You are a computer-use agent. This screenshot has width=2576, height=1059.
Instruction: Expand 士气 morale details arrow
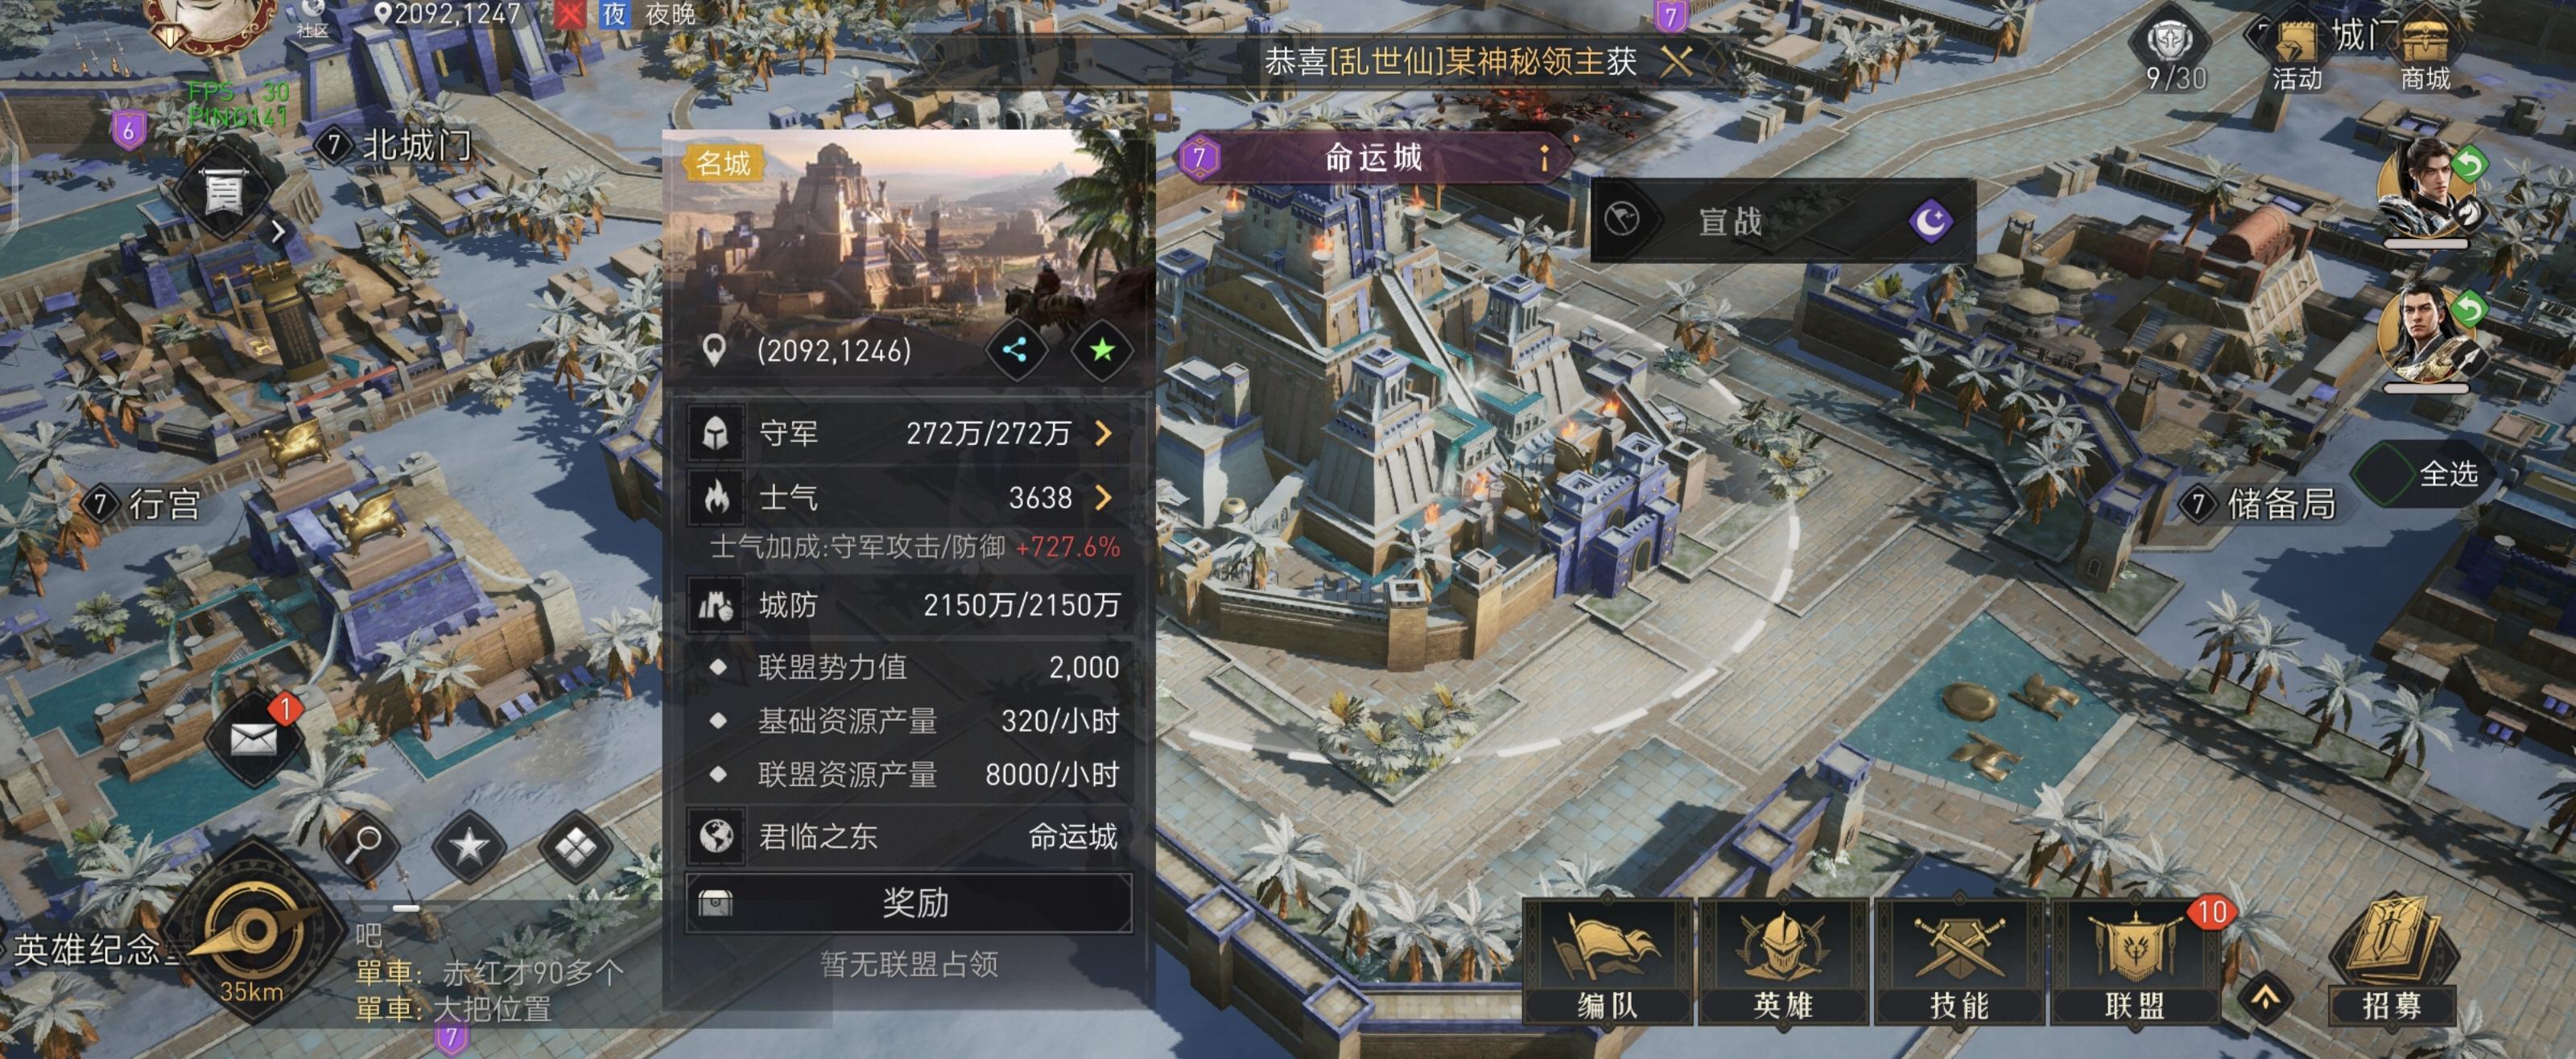1103,497
